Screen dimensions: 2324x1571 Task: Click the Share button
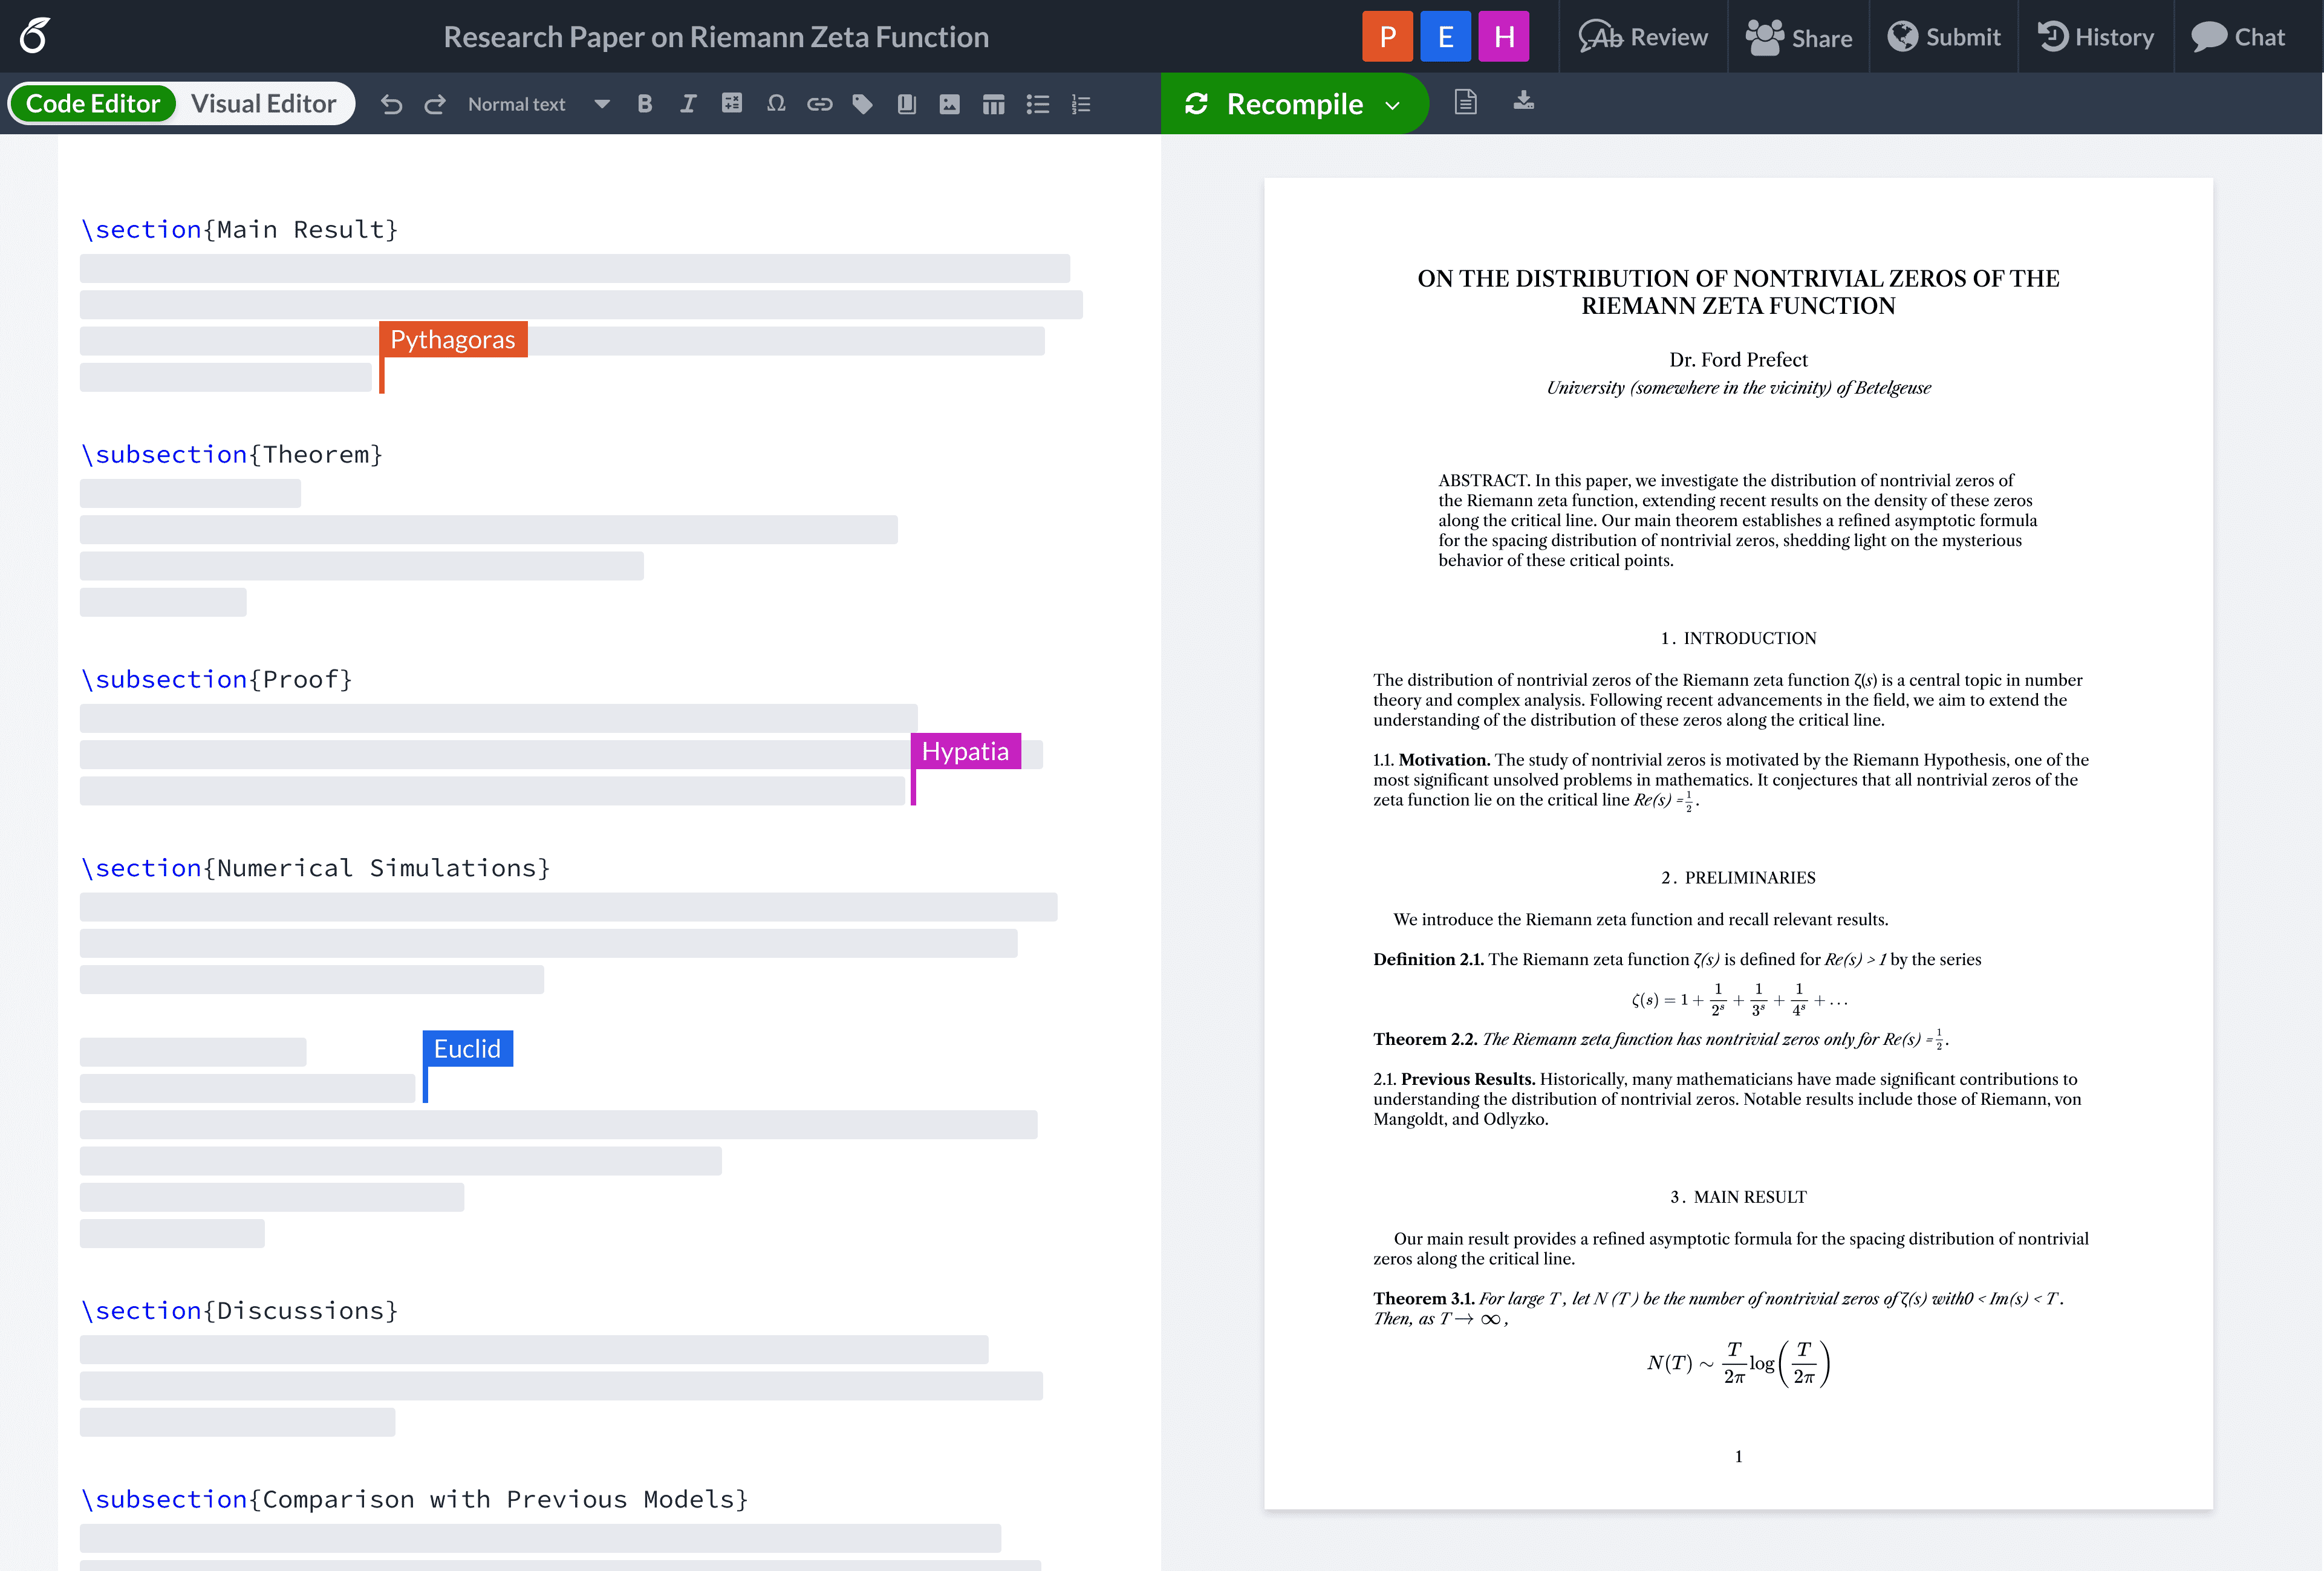pos(1799,37)
